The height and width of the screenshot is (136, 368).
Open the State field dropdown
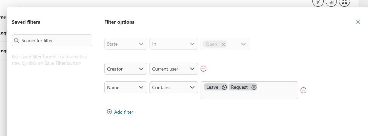(126, 44)
